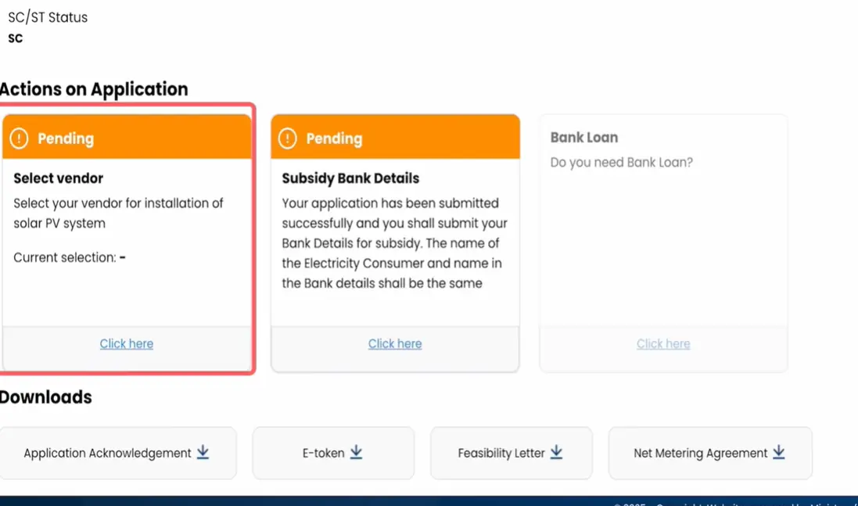Image resolution: width=858 pixels, height=506 pixels.
Task: Click the Do you need Bank Loan? text
Action: point(622,163)
